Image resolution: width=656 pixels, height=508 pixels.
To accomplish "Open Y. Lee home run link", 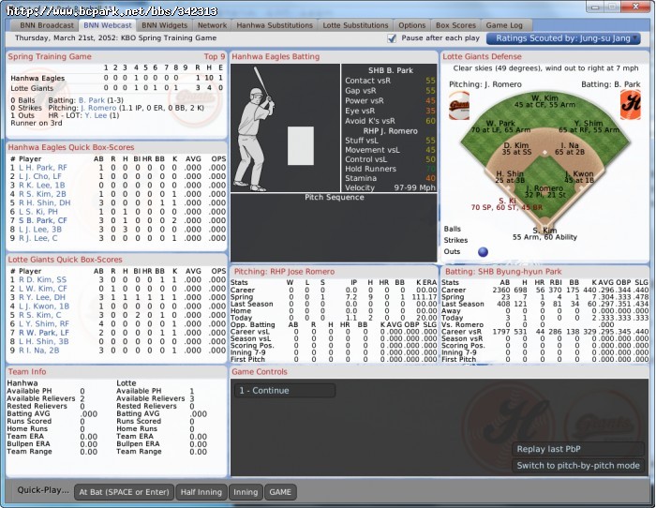I will pos(96,115).
